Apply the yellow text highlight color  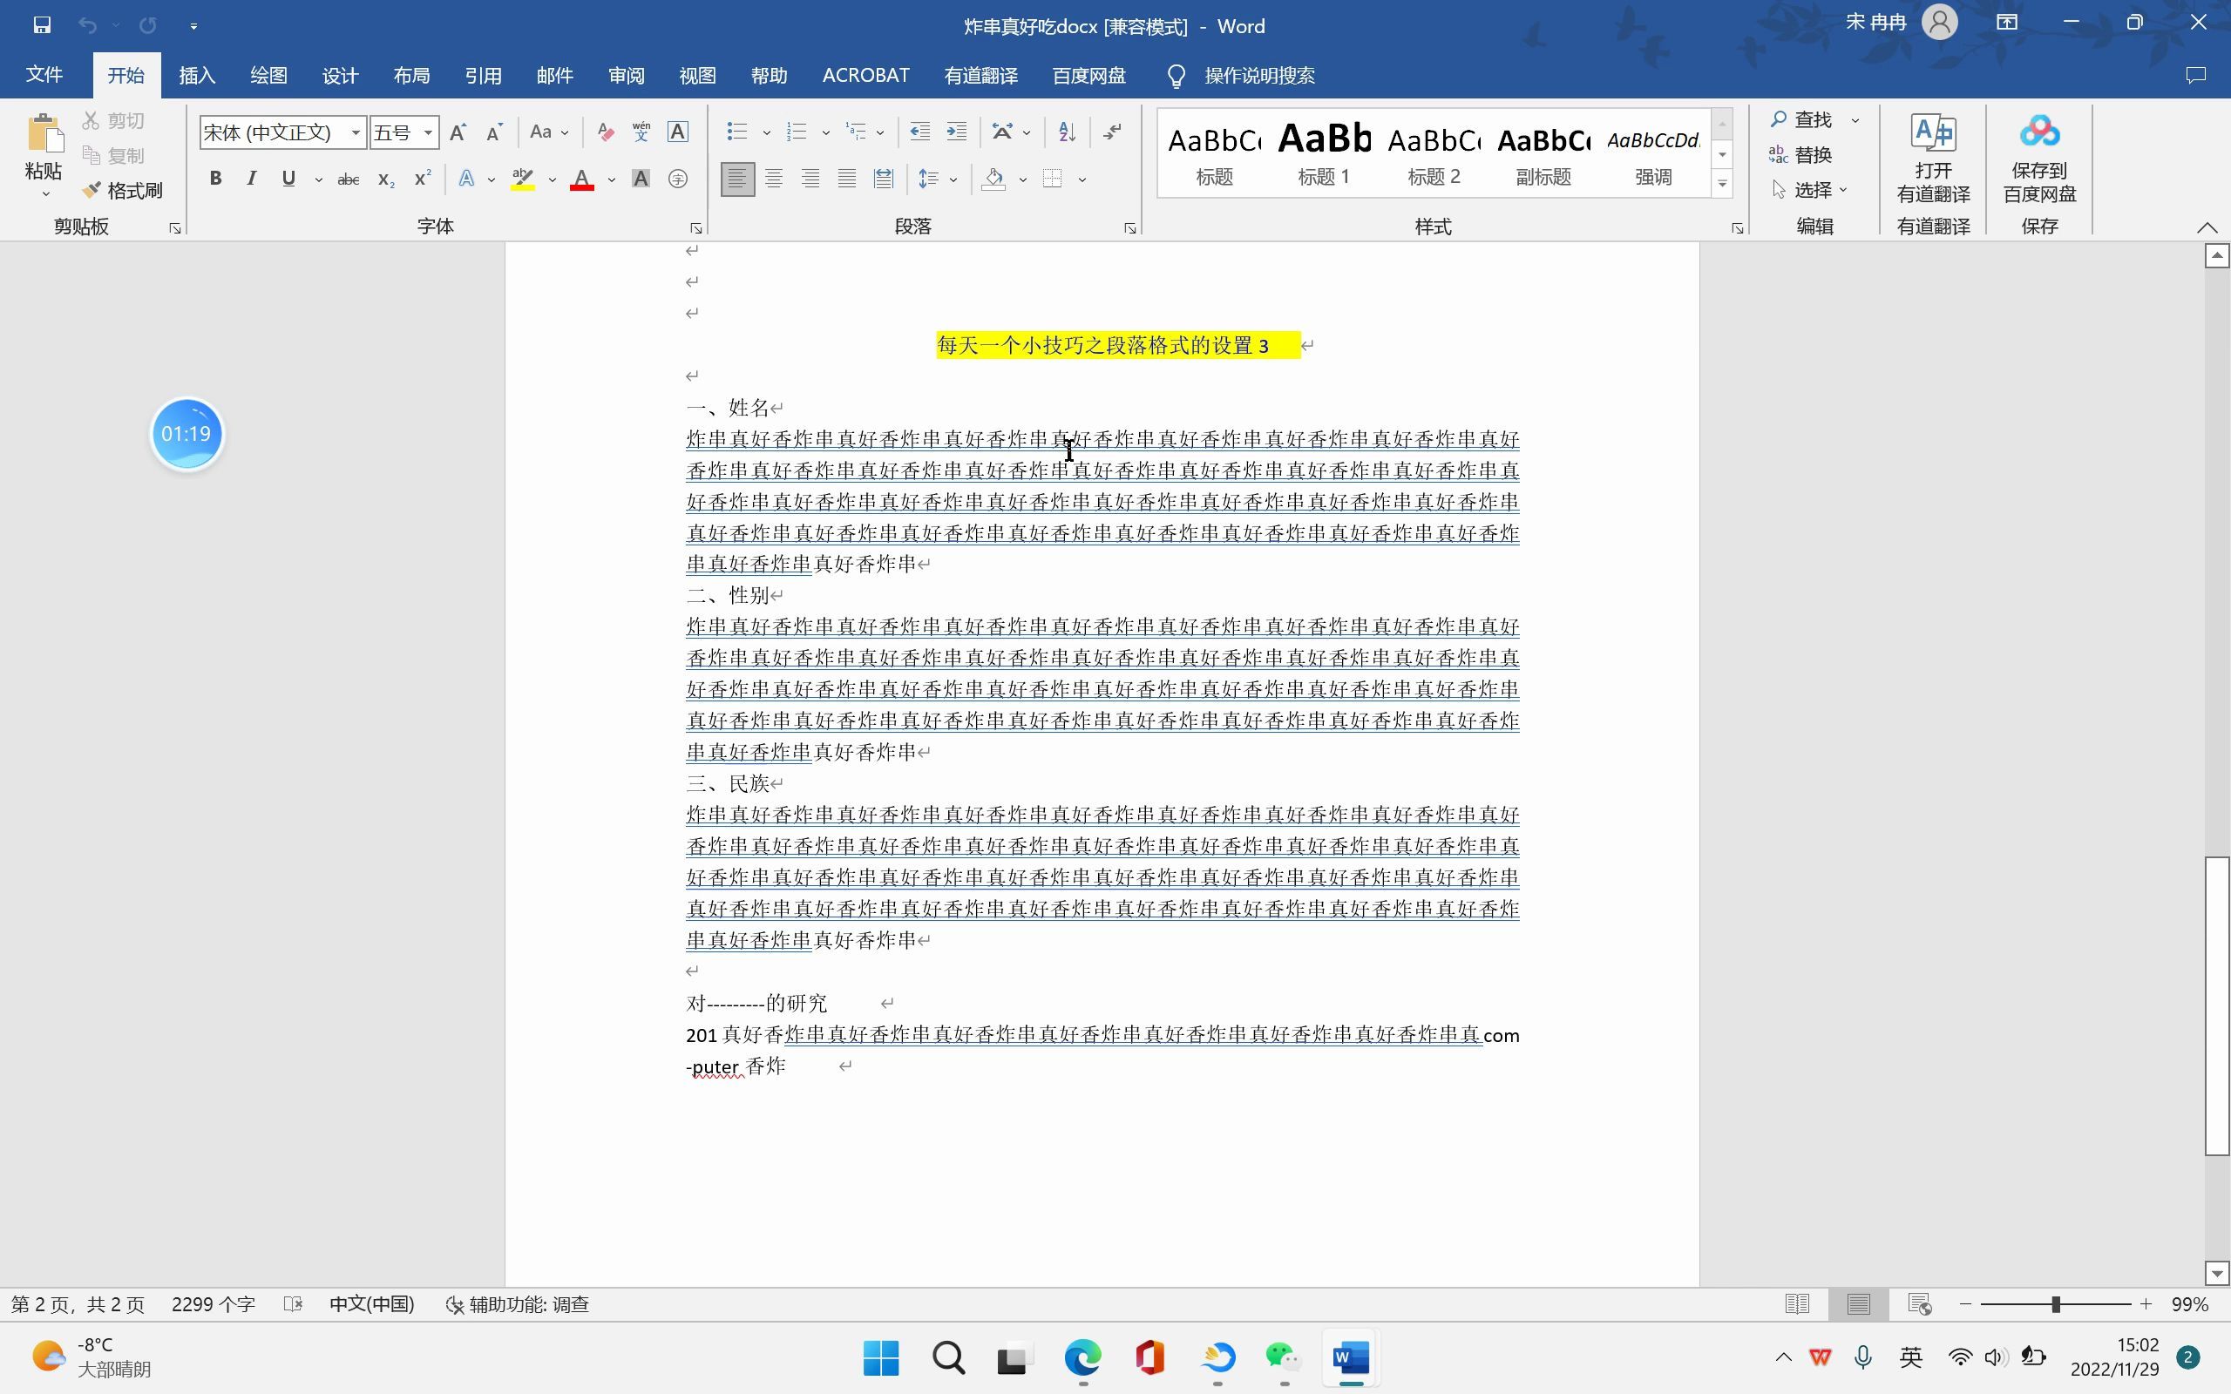pos(523,179)
